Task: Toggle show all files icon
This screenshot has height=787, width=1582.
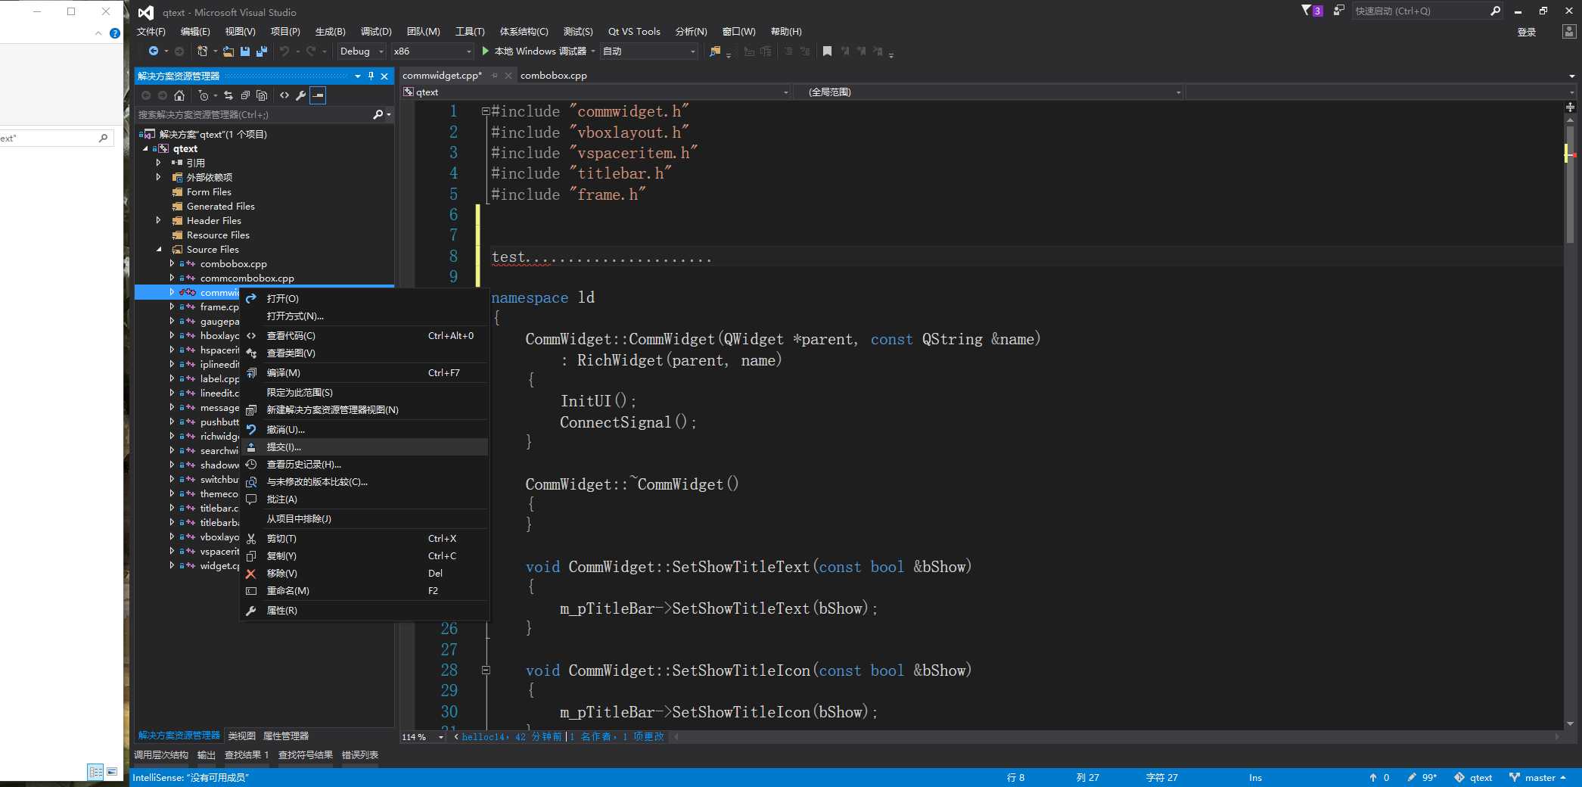Action: tap(262, 95)
